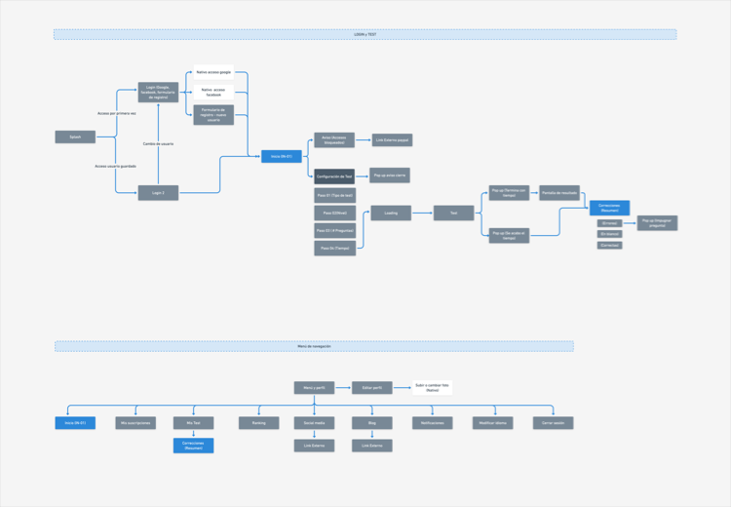Select the Pop up (Impugnar pregunta) node

pyautogui.click(x=657, y=222)
